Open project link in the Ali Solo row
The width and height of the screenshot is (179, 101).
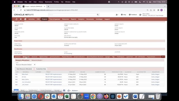pos(53,77)
